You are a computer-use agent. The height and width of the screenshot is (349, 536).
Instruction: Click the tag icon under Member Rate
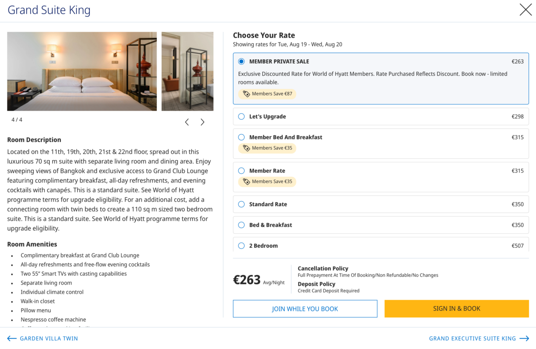(x=247, y=182)
